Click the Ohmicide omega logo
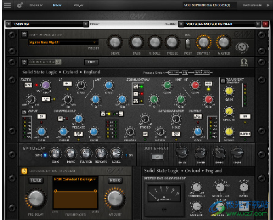This screenshot has width=273, height=220. coord(244,62)
